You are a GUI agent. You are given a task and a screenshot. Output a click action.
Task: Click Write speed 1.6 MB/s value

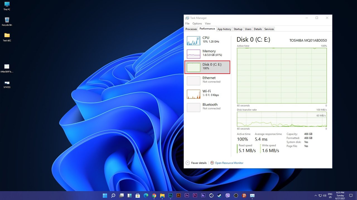pos(271,151)
